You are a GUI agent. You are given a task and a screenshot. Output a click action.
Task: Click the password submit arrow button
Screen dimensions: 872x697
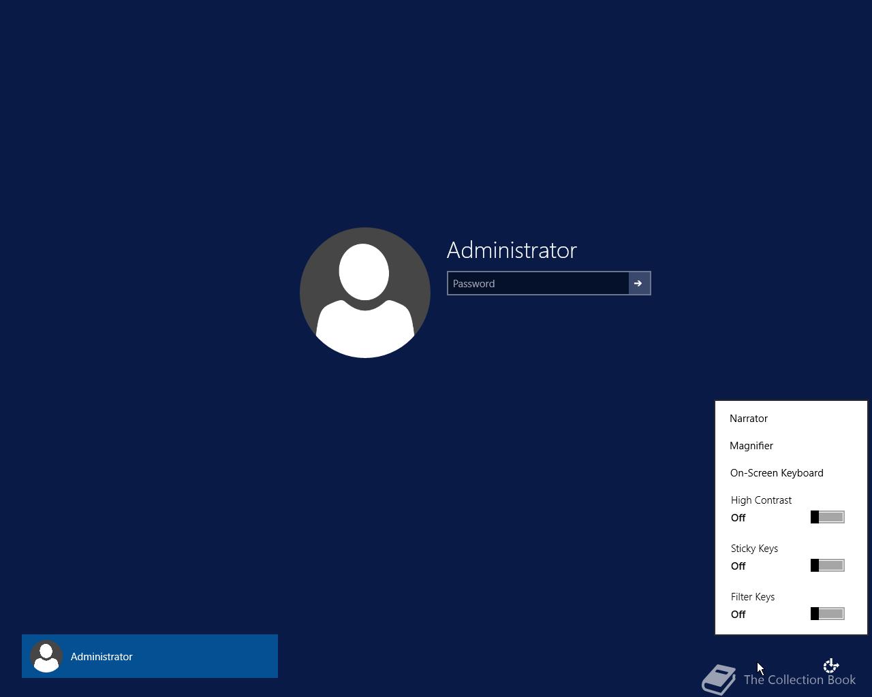pos(638,283)
